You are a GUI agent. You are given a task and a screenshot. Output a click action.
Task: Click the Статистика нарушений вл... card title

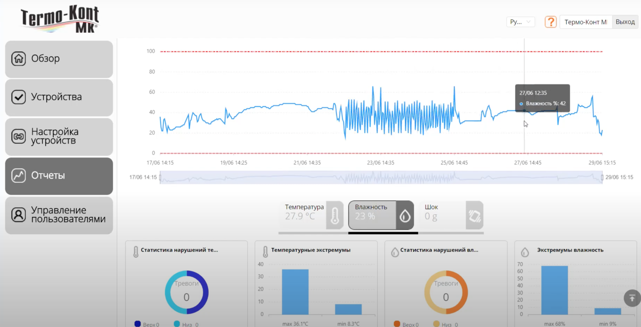click(x=439, y=250)
